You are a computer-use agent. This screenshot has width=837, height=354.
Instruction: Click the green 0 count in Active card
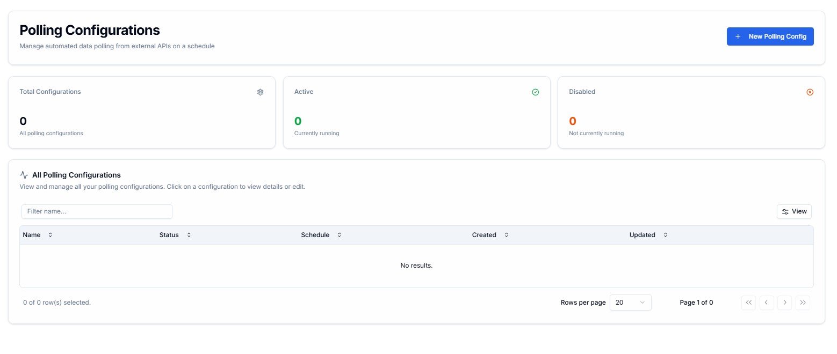[298, 121]
